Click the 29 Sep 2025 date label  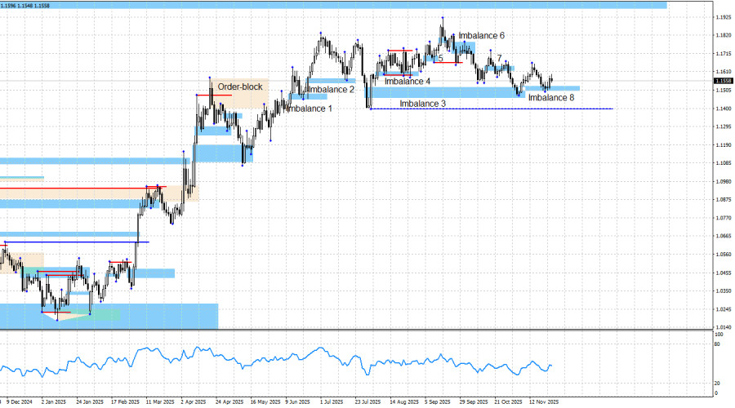[x=474, y=402]
